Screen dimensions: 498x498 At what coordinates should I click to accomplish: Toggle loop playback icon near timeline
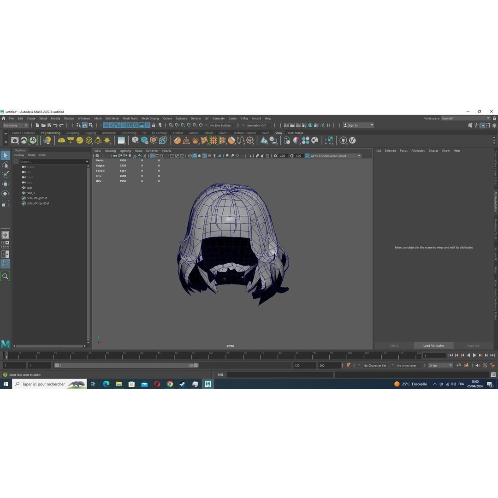[459, 366]
